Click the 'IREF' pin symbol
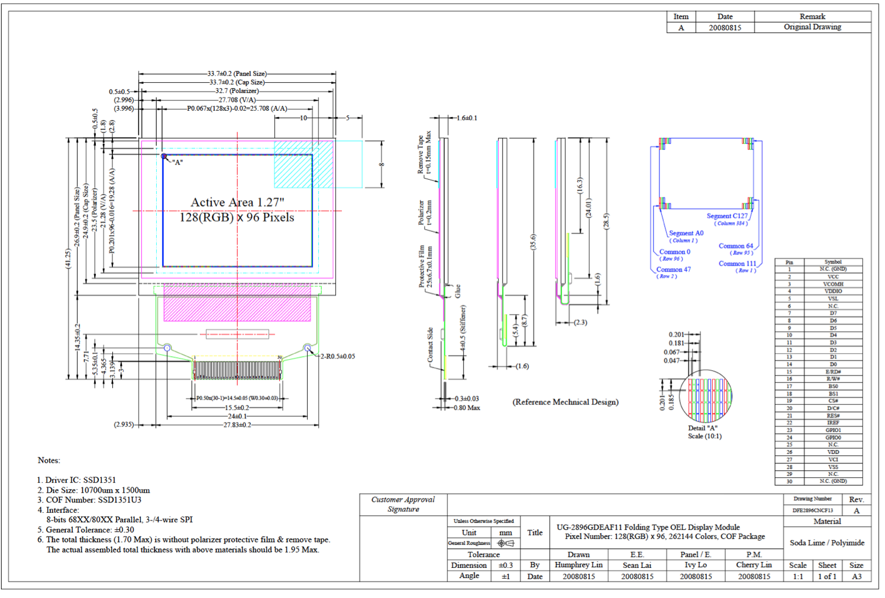Image resolution: width=885 pixels, height=598 pixels. (x=833, y=423)
